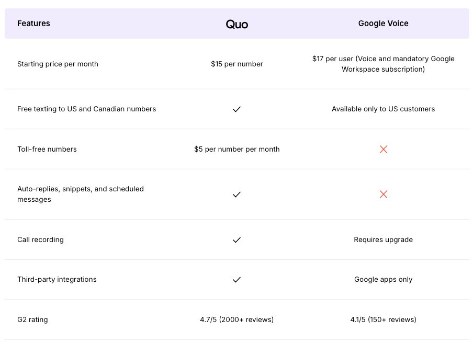Image resolution: width=473 pixels, height=344 pixels.
Task: Select the Toll-free numbers row label
Action: coord(47,150)
